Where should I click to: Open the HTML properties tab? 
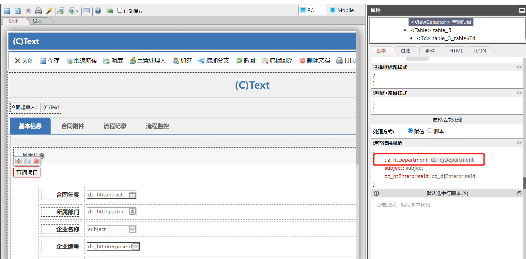click(x=456, y=51)
